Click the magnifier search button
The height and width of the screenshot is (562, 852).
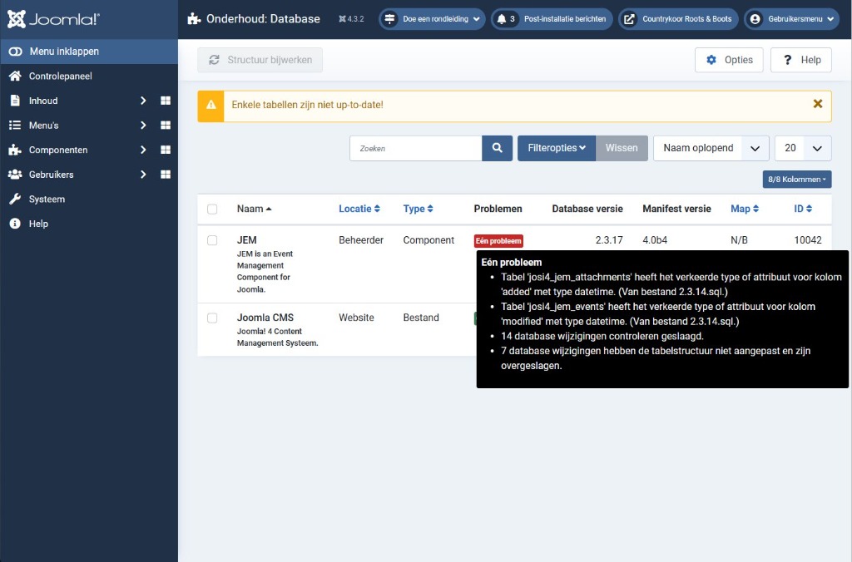click(498, 148)
